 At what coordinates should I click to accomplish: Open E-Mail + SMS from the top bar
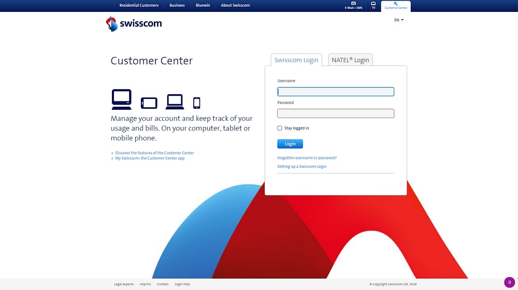[x=353, y=5]
